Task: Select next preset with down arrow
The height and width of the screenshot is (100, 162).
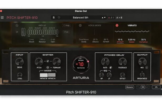Action: 105,18
